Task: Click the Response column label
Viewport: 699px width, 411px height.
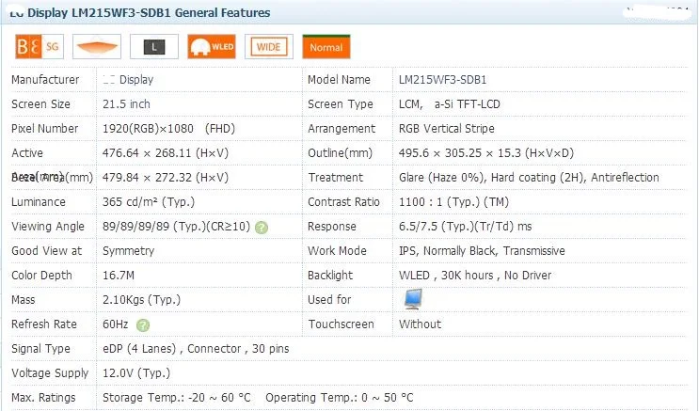Action: pos(332,227)
